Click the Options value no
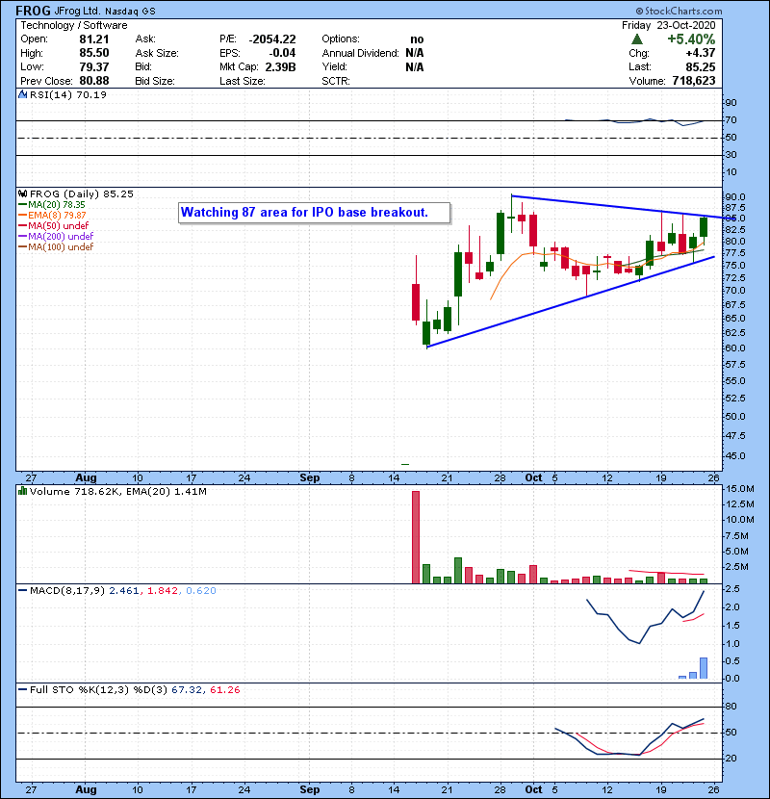Viewport: 770px width, 799px height. 417,39
